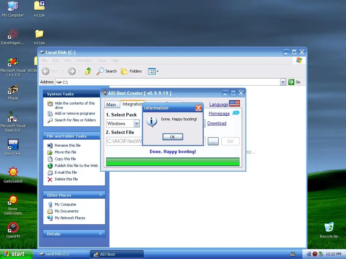Switch to the Main tab in AIO Boot Creator
Viewport: 346px width, 259px height.
tap(112, 105)
